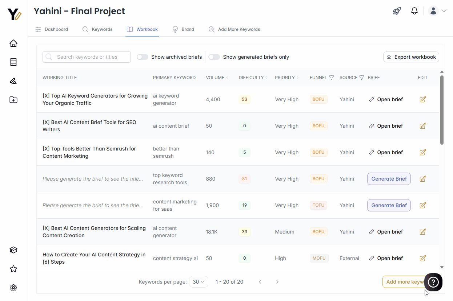Open the settings gear in the sidebar
Screen dimensions: 453x301
[x=13, y=287]
